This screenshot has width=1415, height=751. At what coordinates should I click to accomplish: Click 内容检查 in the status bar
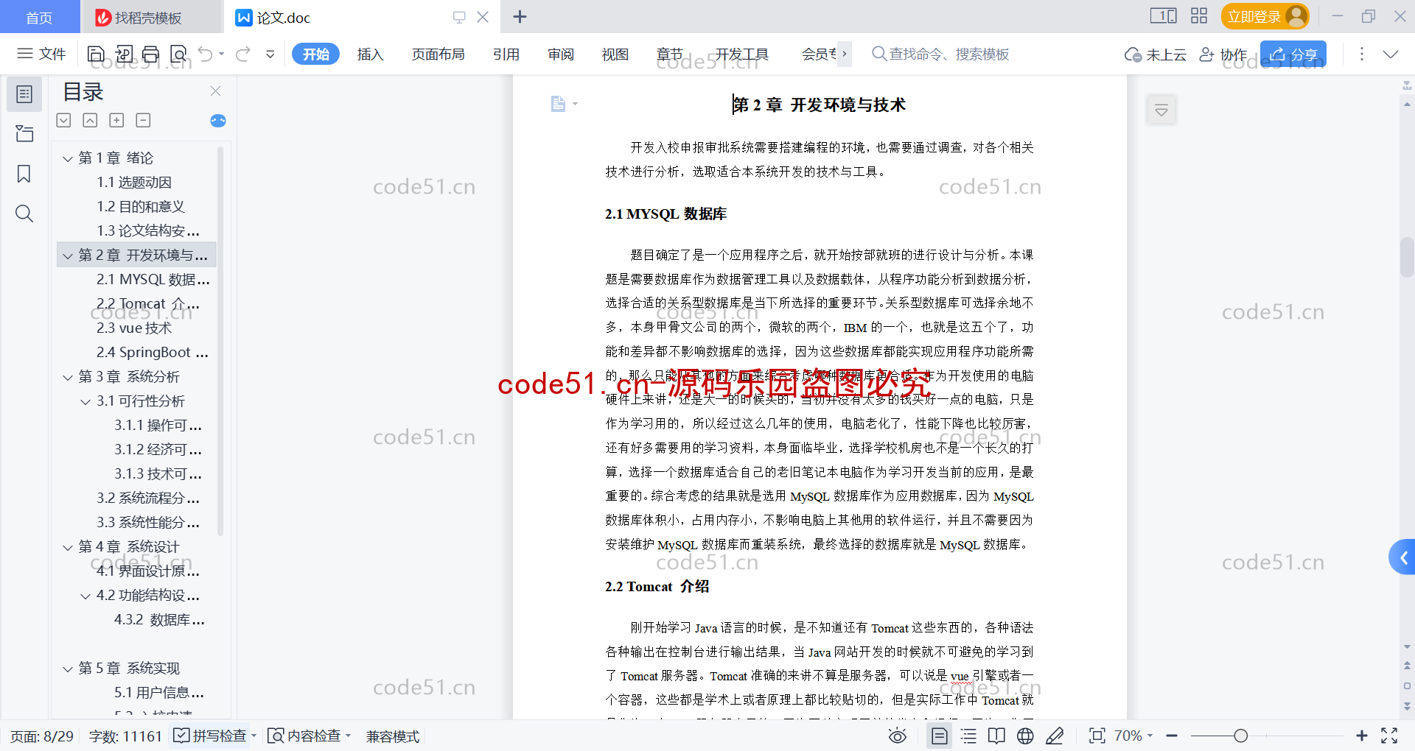point(309,736)
